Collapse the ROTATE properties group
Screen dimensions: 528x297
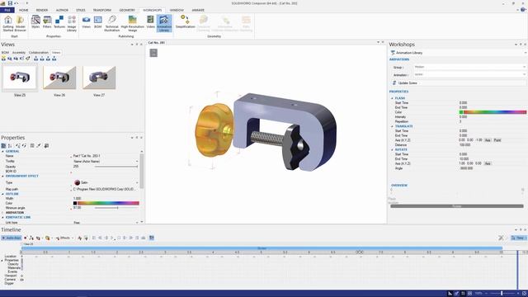pyautogui.click(x=393, y=149)
